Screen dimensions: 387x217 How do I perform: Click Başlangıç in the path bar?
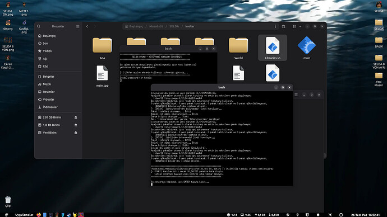134,26
